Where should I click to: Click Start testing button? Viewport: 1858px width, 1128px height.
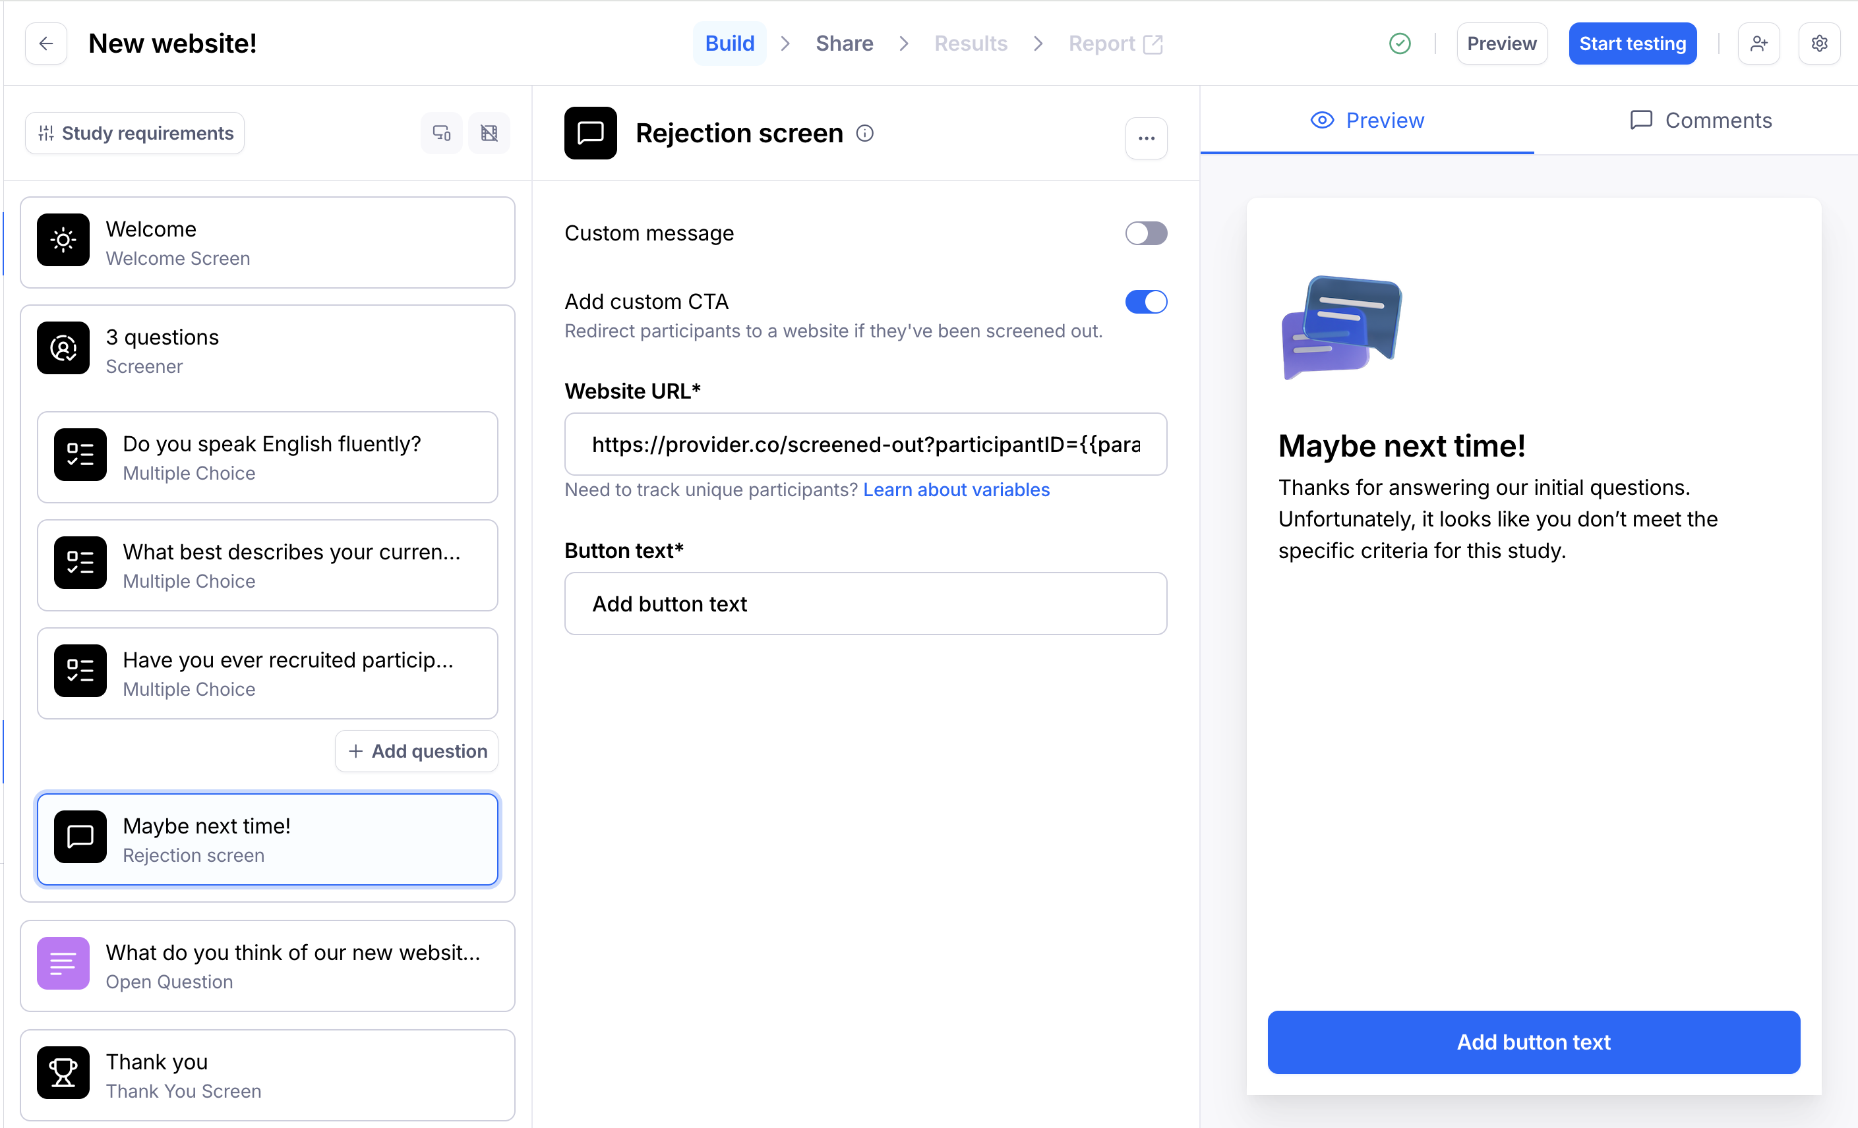click(1632, 43)
